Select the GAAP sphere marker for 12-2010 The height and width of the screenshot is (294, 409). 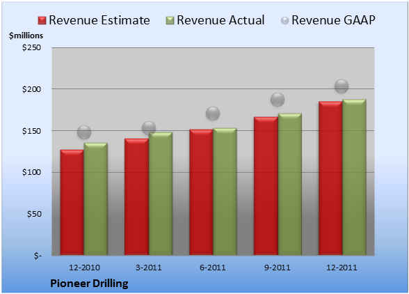84,132
